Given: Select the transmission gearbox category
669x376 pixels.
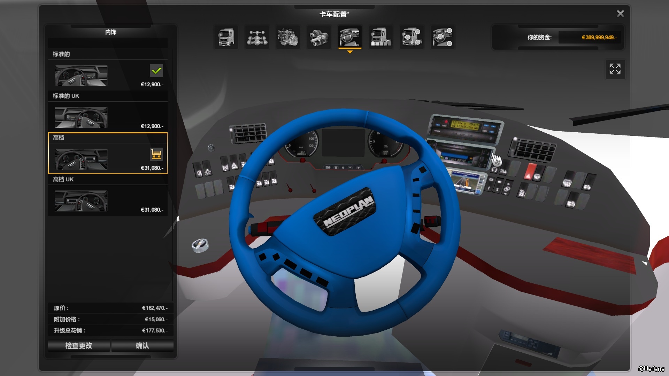Looking at the screenshot, I should 319,37.
